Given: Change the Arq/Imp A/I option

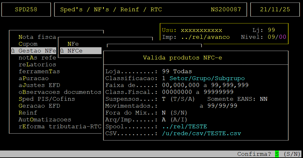Looking at the screenshot, I should (x=164, y=120).
